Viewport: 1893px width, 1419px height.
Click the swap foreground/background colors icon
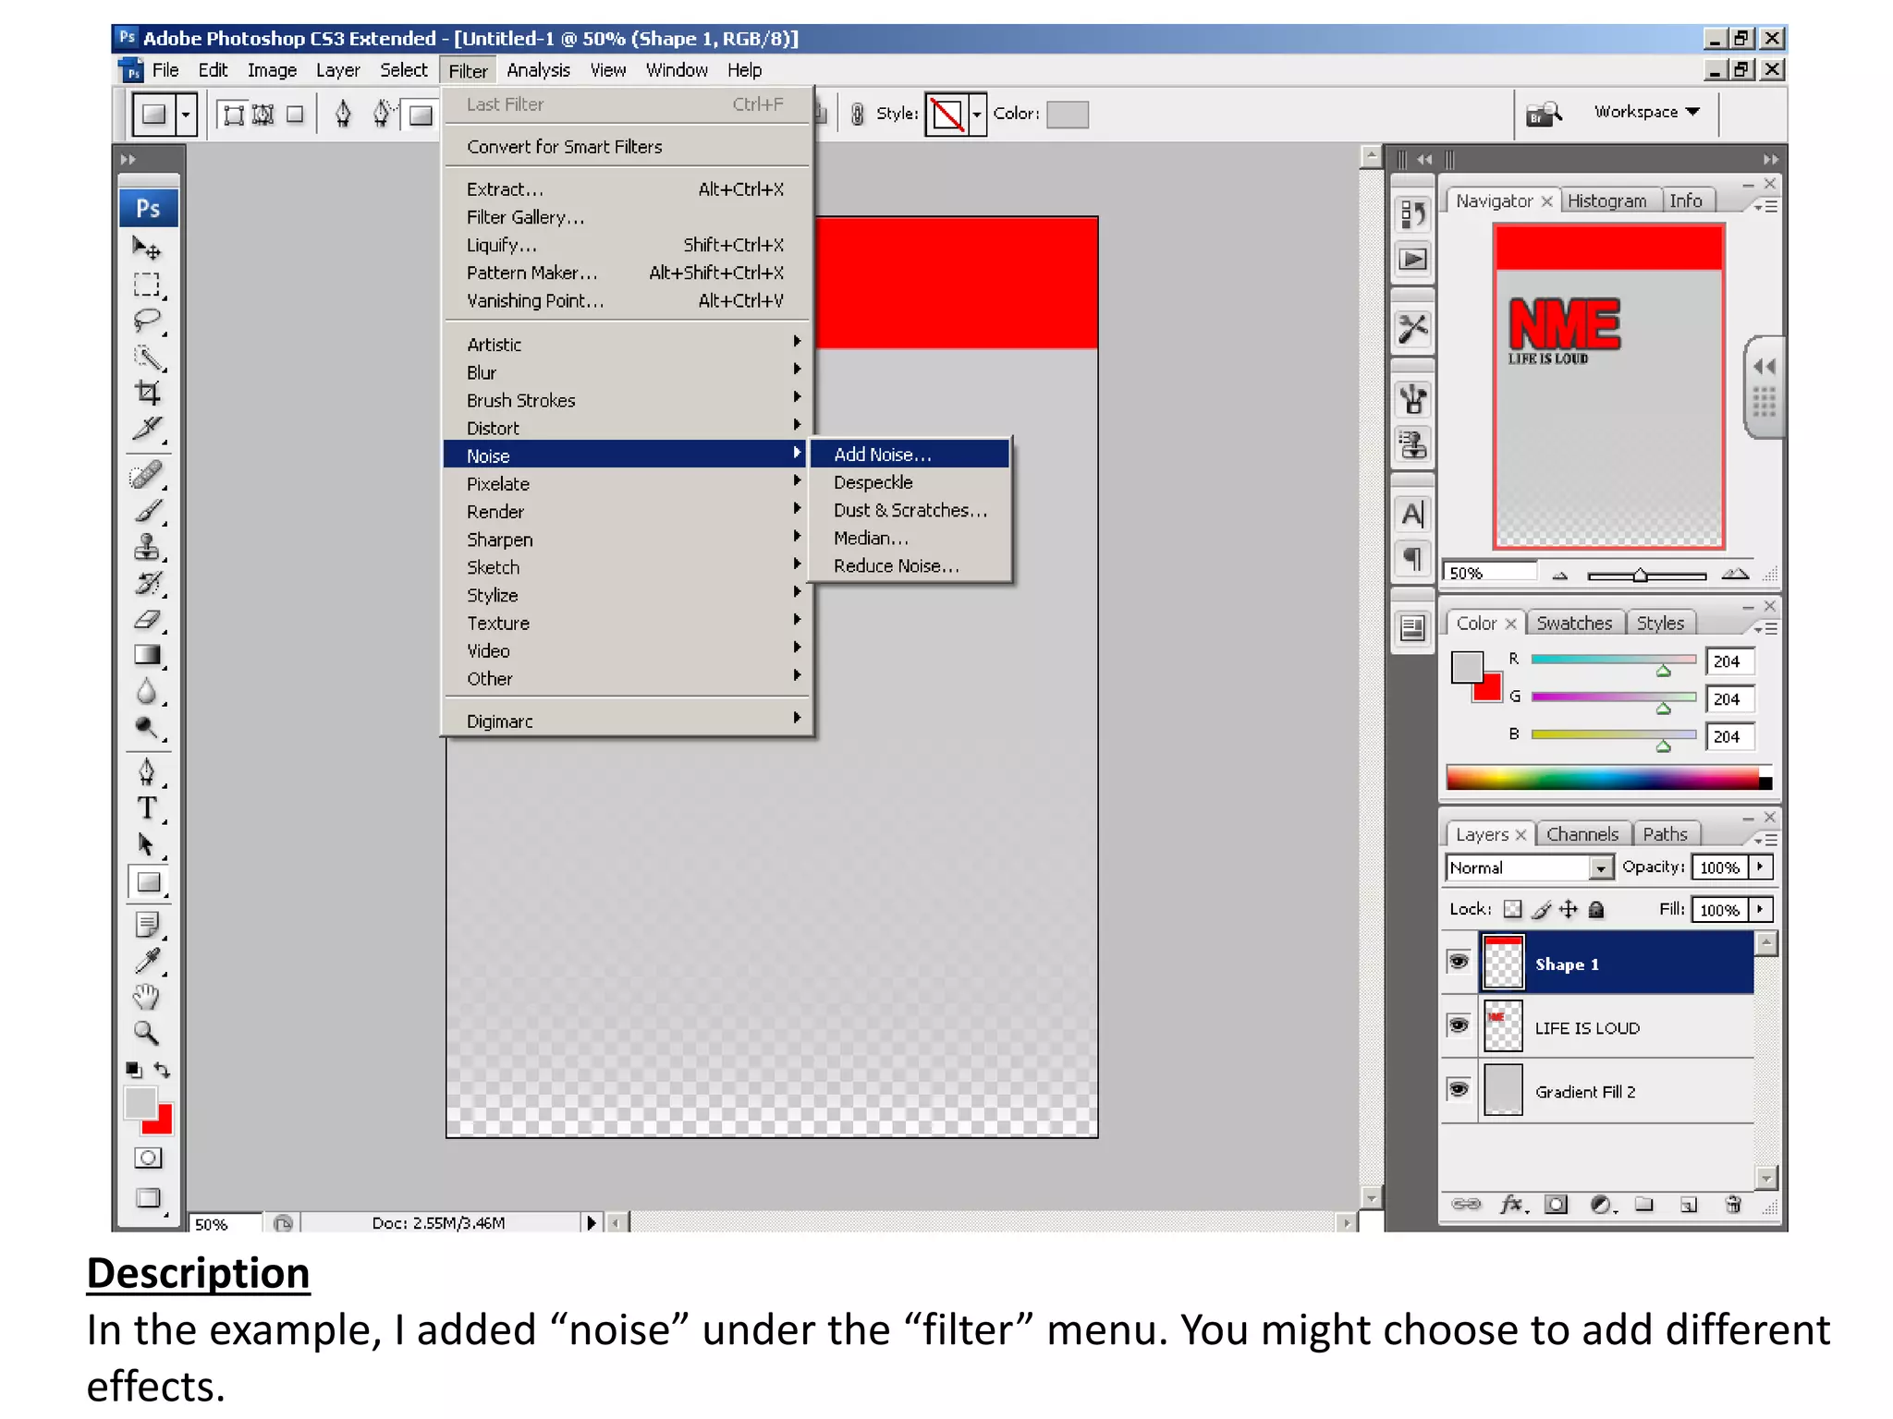163,1070
